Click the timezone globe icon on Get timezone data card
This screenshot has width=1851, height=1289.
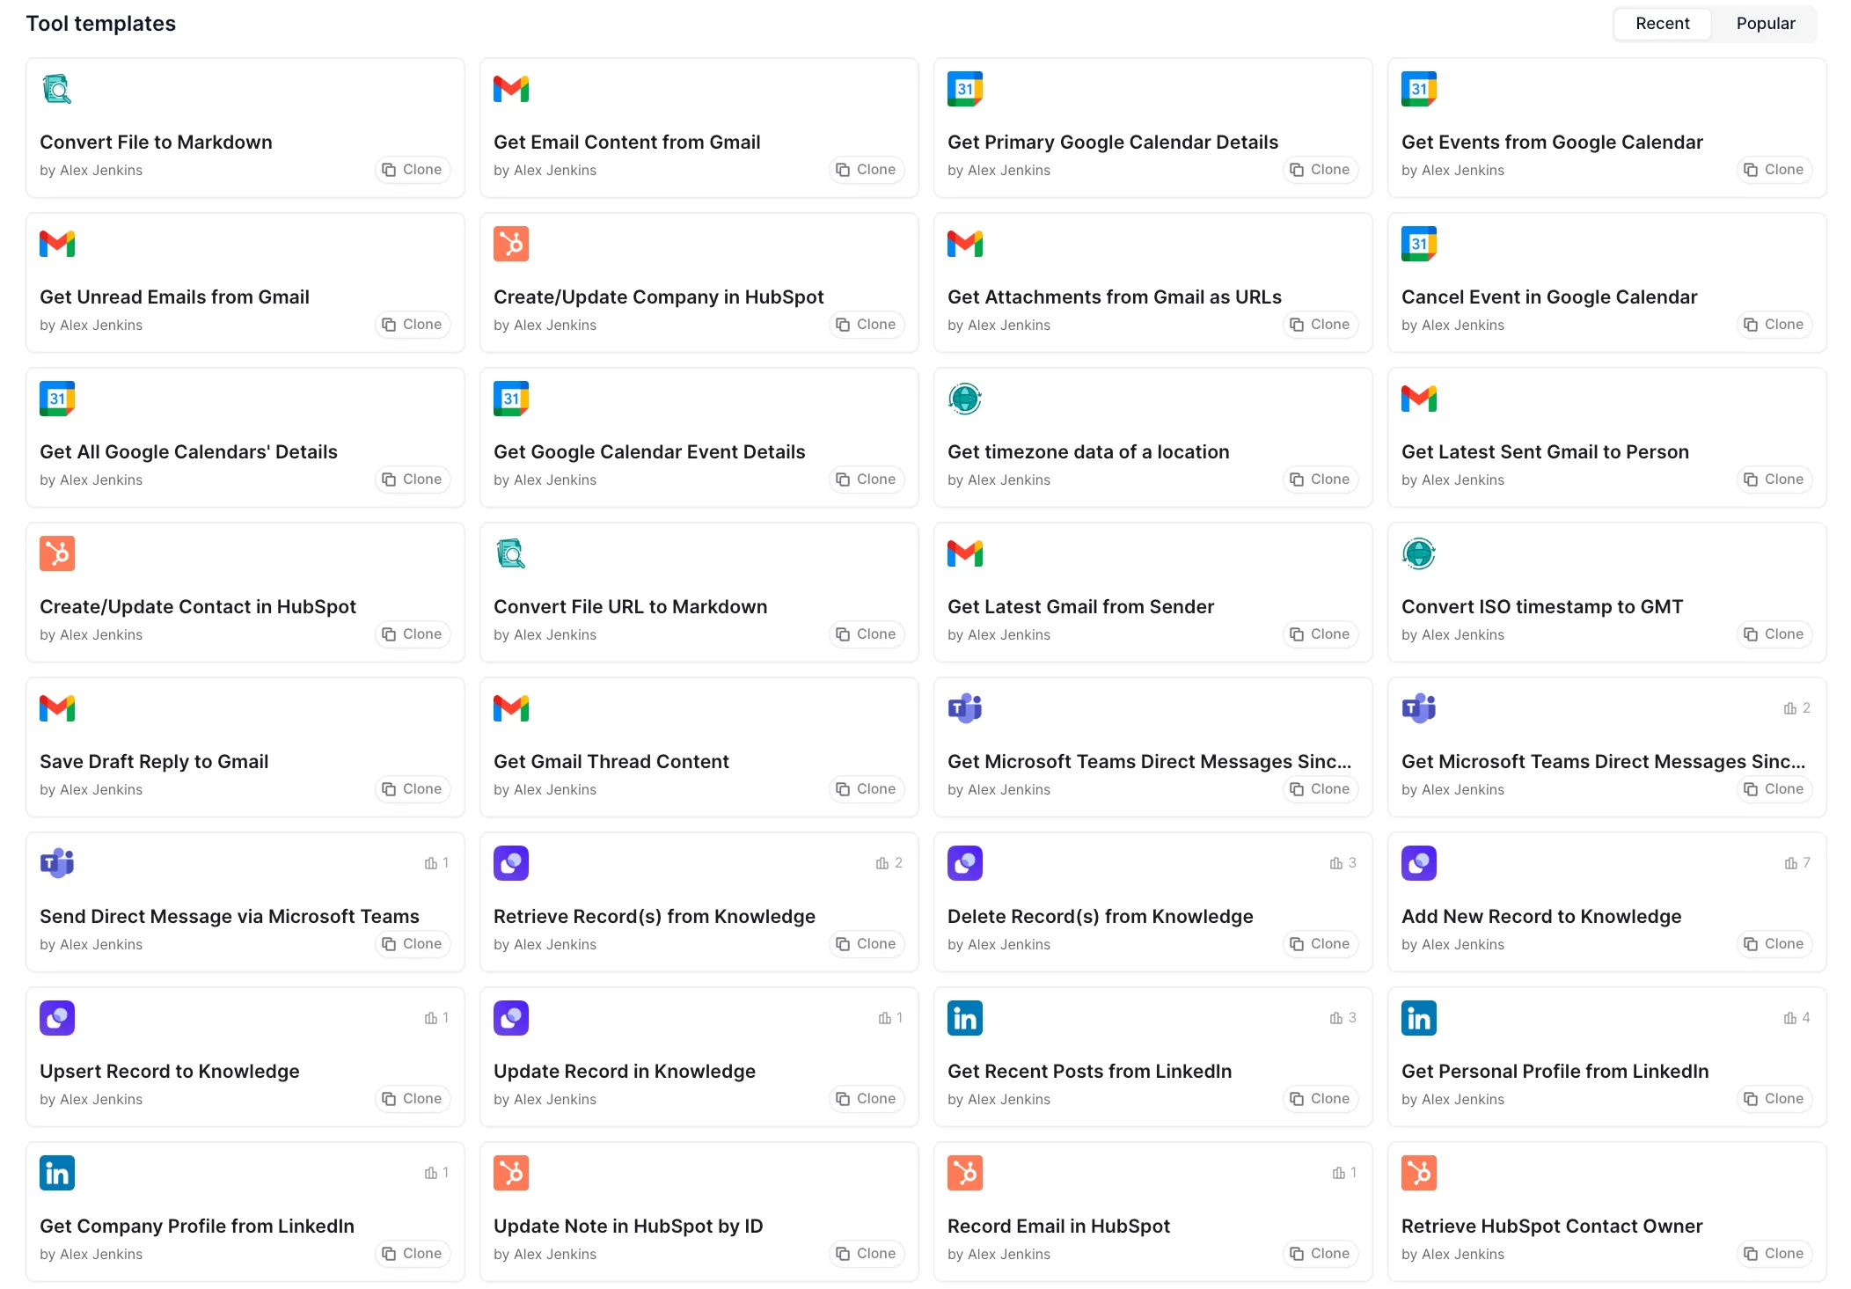tap(965, 399)
